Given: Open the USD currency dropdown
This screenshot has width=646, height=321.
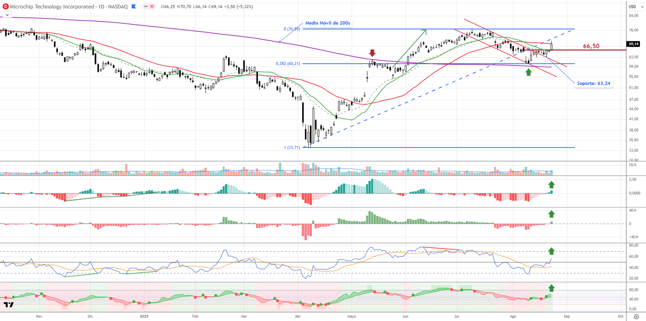Looking at the screenshot, I should pyautogui.click(x=636, y=6).
